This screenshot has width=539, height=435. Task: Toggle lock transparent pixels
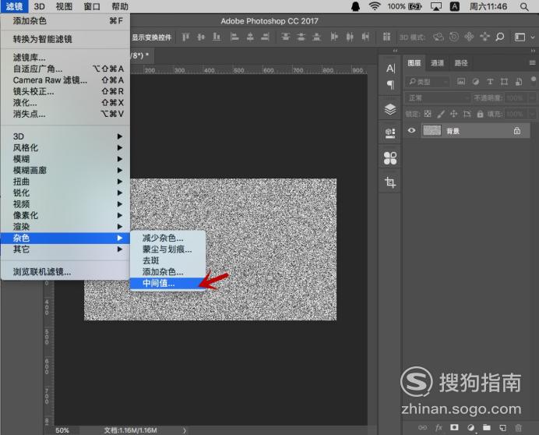[x=428, y=114]
